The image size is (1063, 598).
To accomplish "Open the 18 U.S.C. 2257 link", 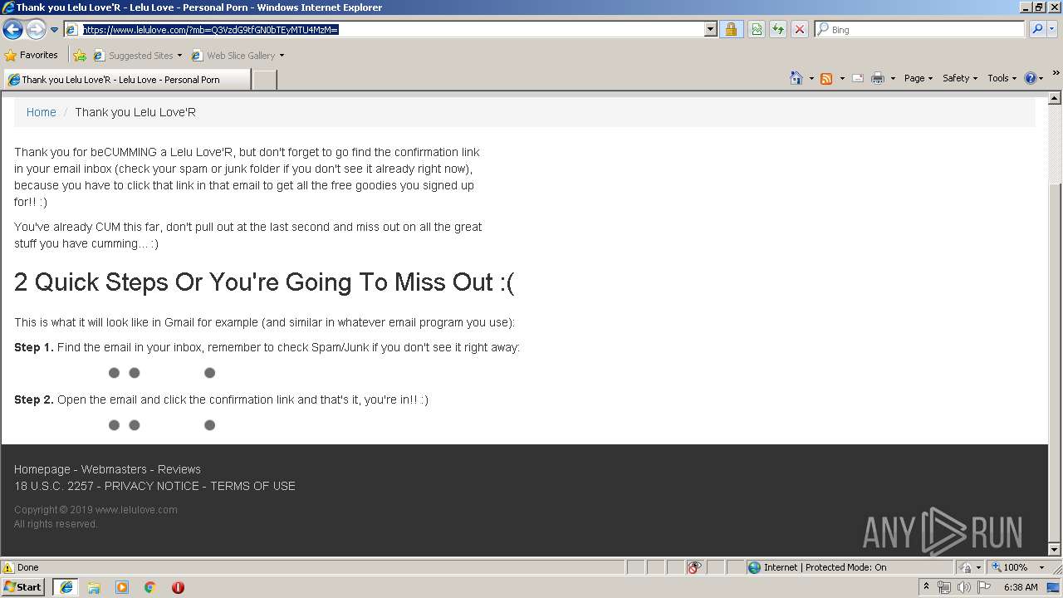I will [x=54, y=486].
